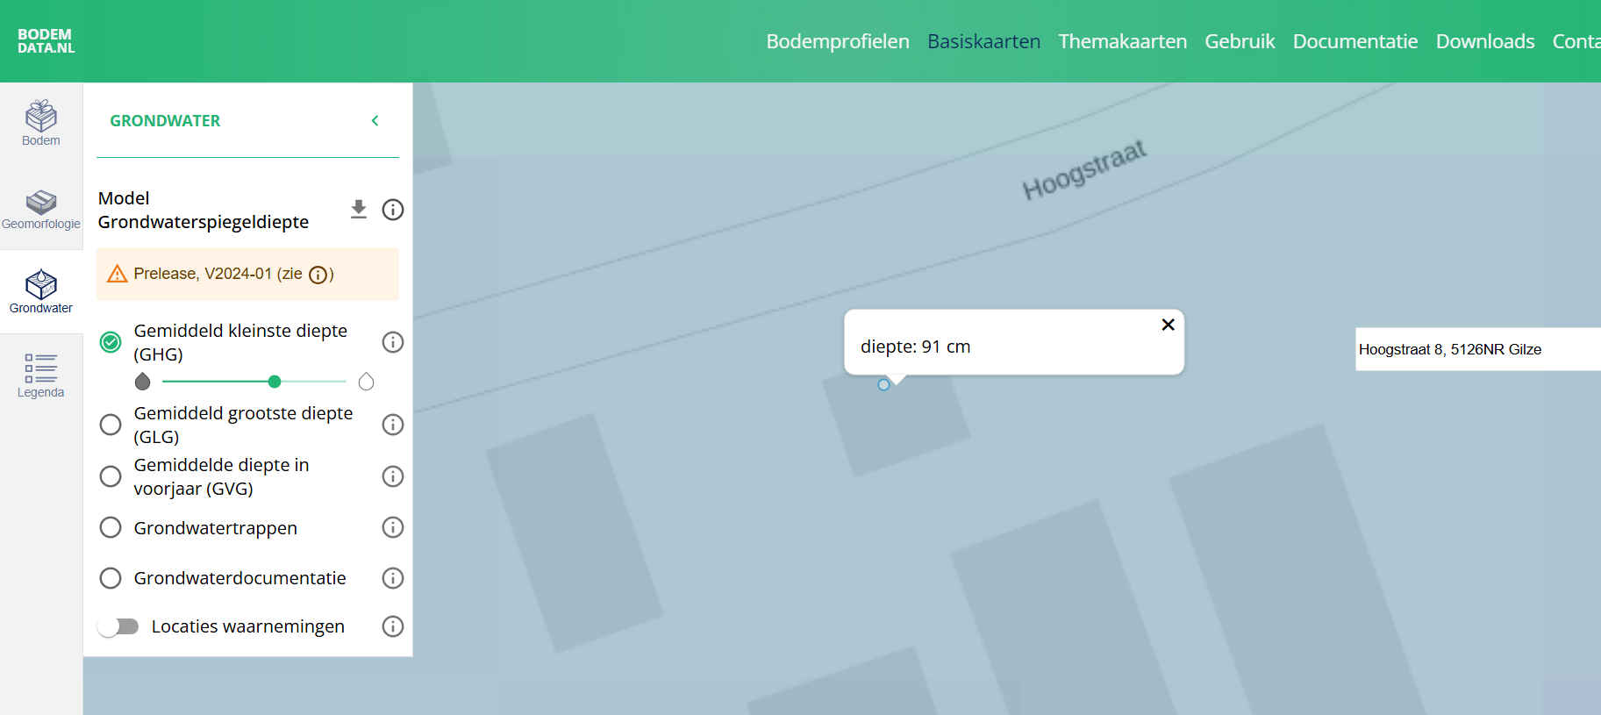Click the orange warning triangle icon
Screen dimensions: 1601x715
click(x=117, y=274)
